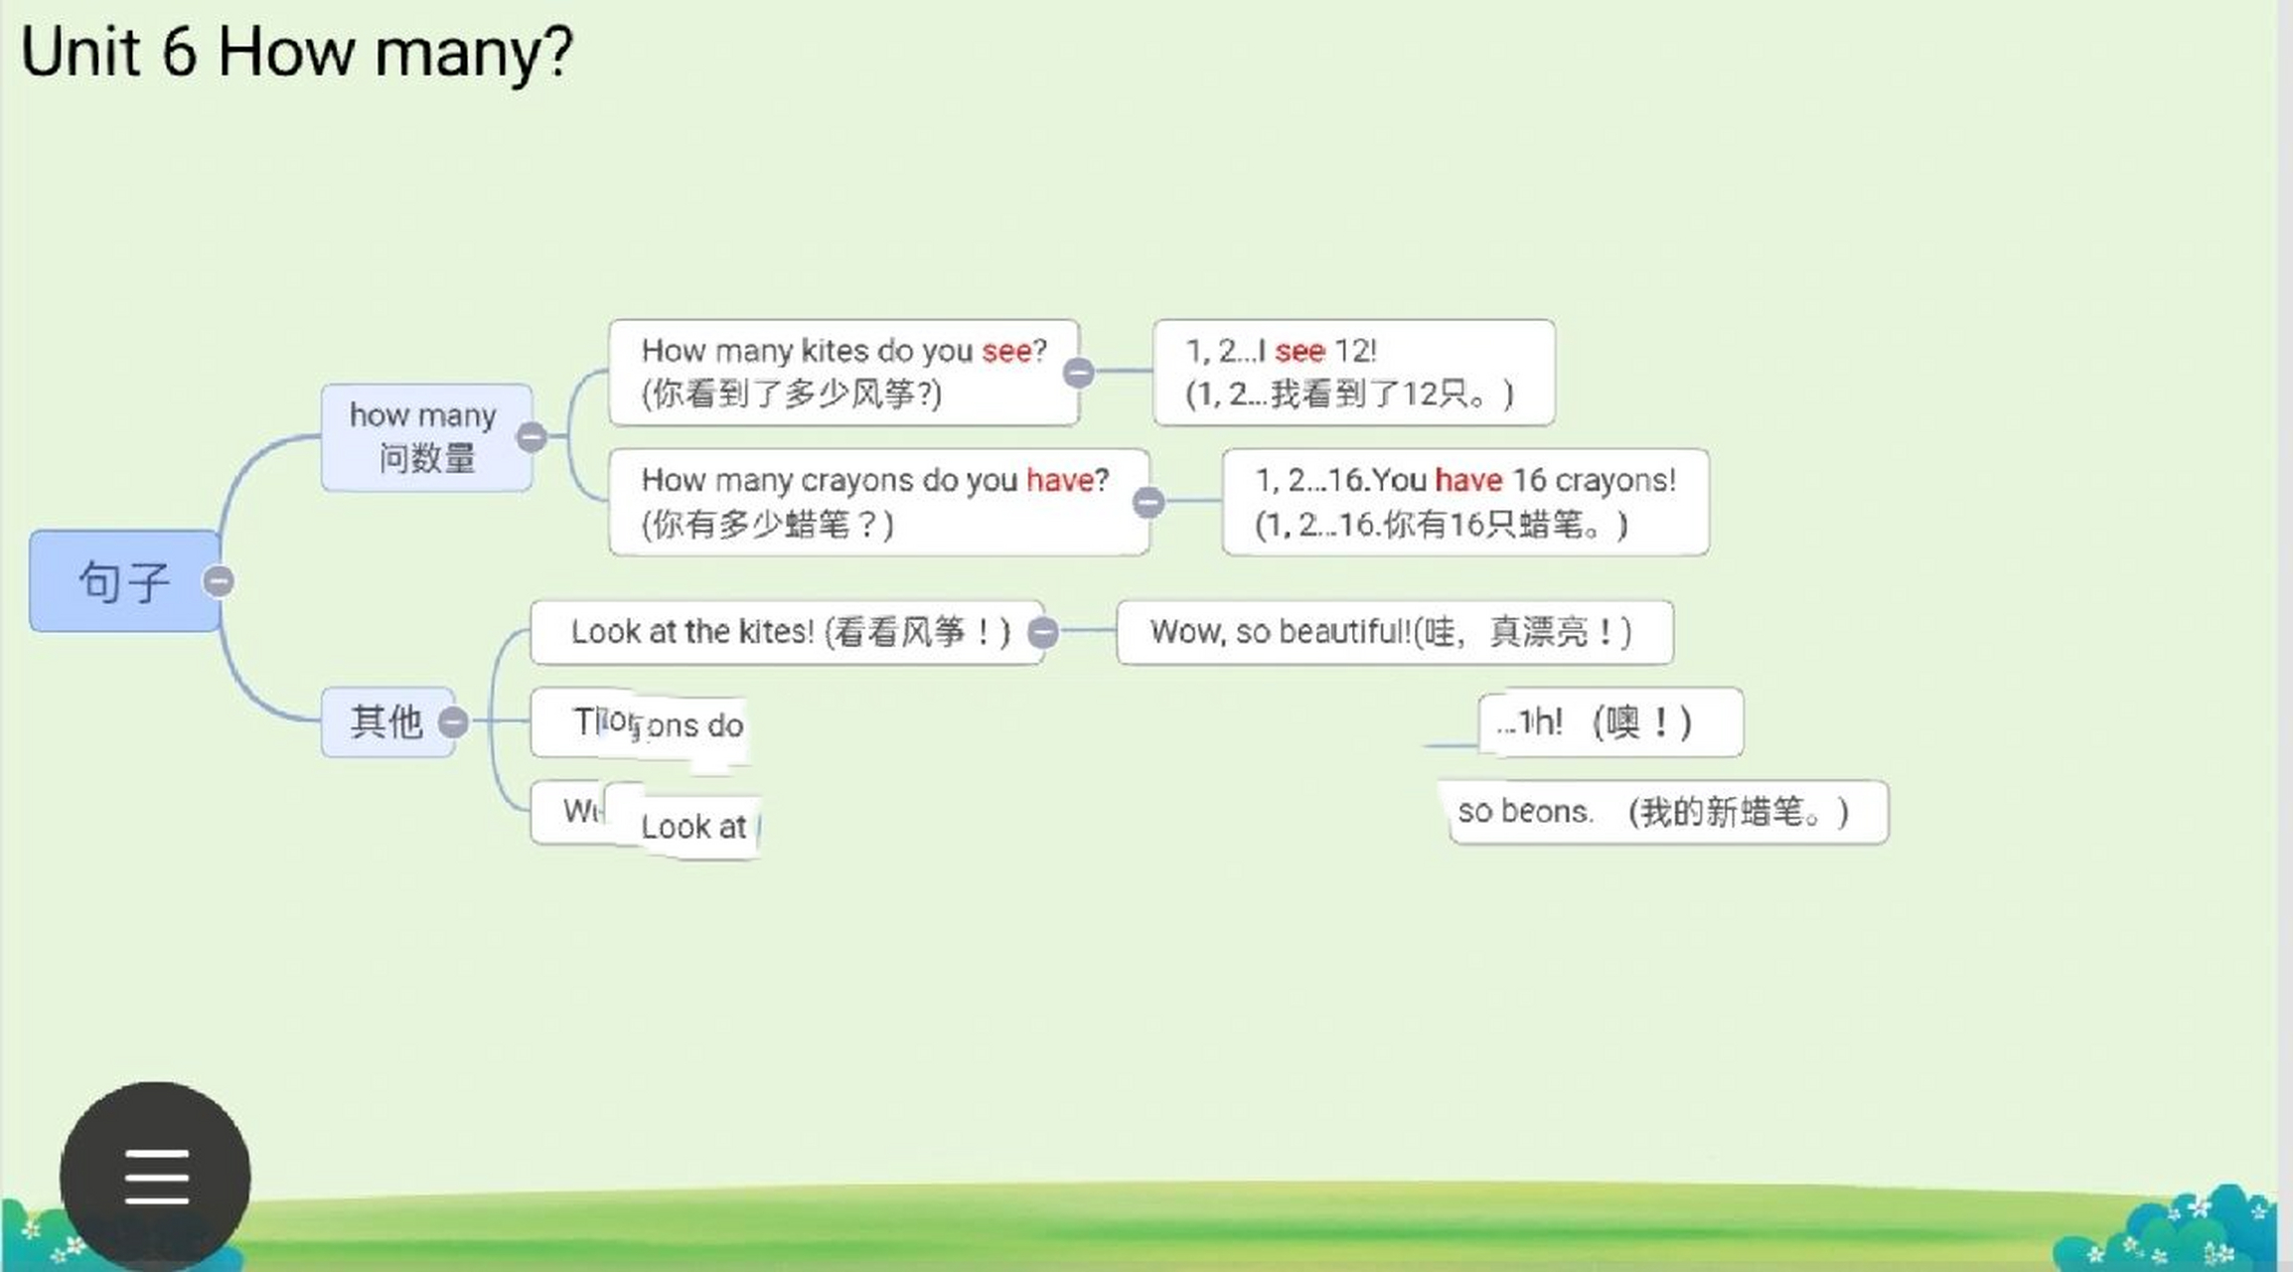Click the node with 噢！ text
This screenshot has height=1272, width=2293.
click(x=1609, y=722)
